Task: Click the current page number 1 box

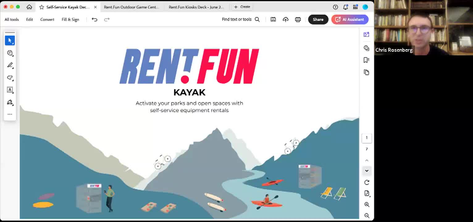Action: click(367, 138)
